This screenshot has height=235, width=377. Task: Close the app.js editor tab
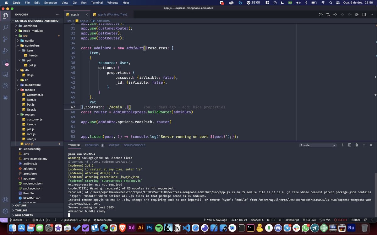pyautogui.click(x=86, y=14)
